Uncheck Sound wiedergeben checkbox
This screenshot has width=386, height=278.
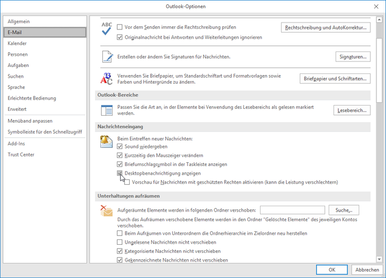(x=120, y=146)
